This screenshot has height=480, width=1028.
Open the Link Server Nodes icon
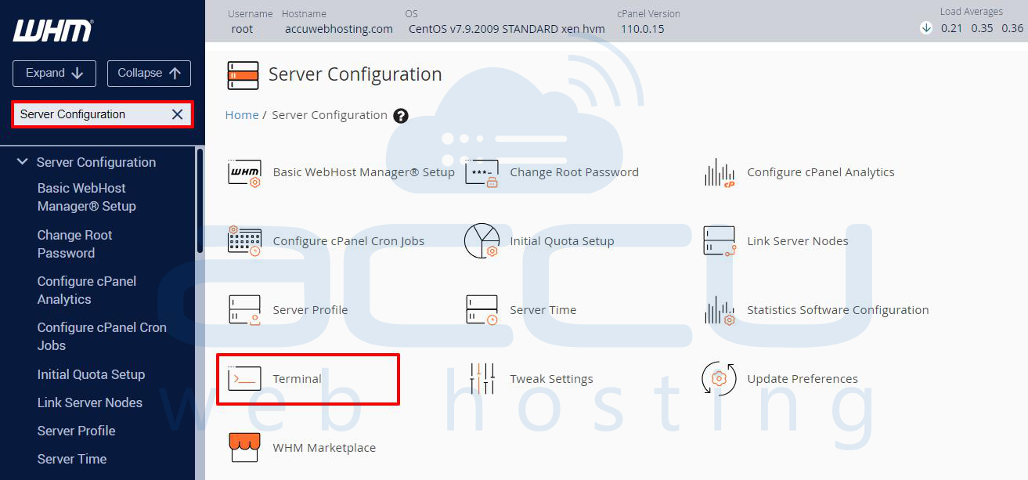(x=720, y=241)
